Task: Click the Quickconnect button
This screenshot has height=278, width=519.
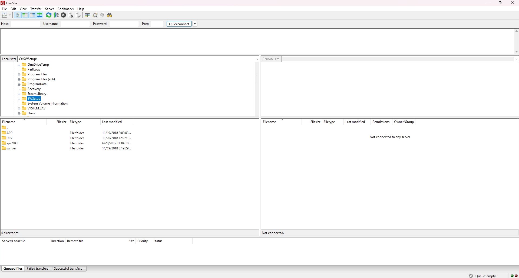Action: (179, 24)
